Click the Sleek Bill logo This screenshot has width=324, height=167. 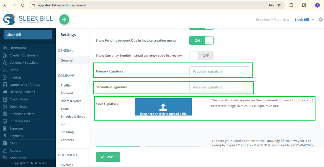pyautogui.click(x=28, y=20)
